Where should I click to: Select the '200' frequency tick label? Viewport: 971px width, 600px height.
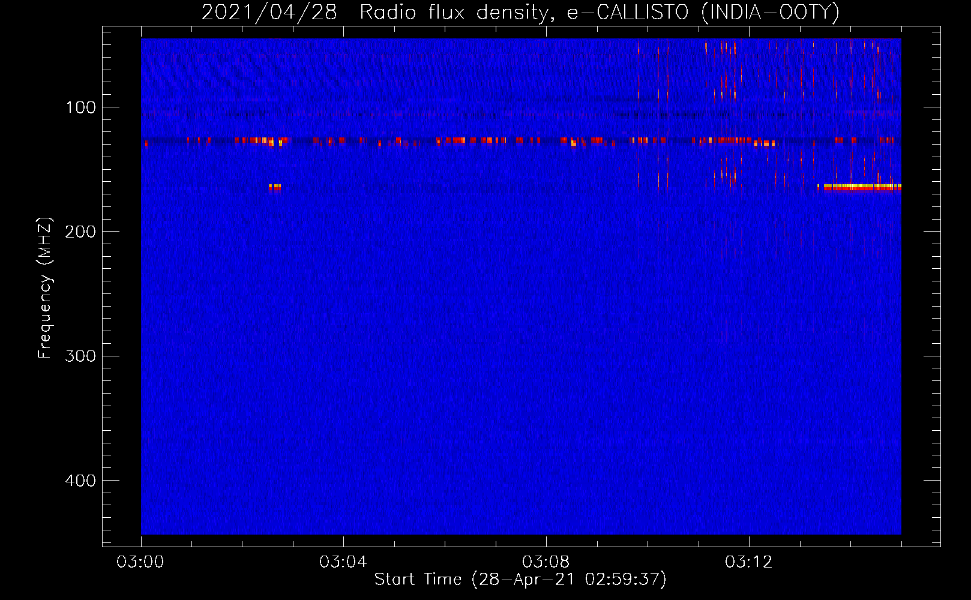[80, 232]
